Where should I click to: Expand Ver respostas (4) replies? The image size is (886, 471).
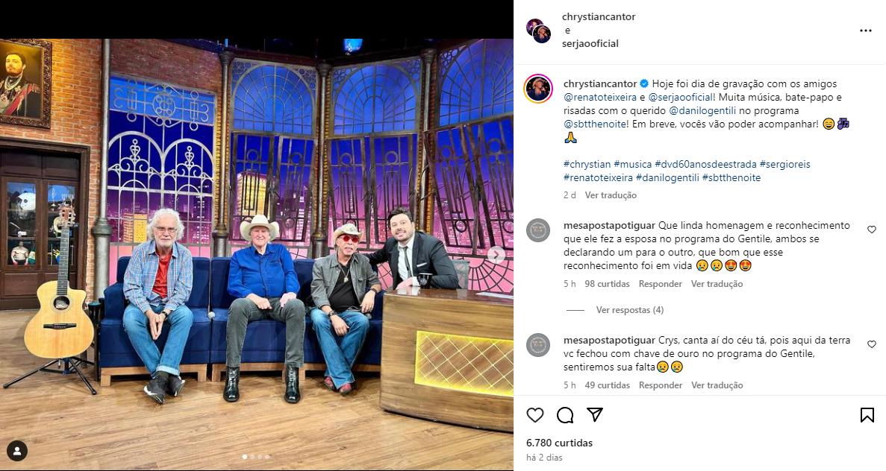click(629, 310)
